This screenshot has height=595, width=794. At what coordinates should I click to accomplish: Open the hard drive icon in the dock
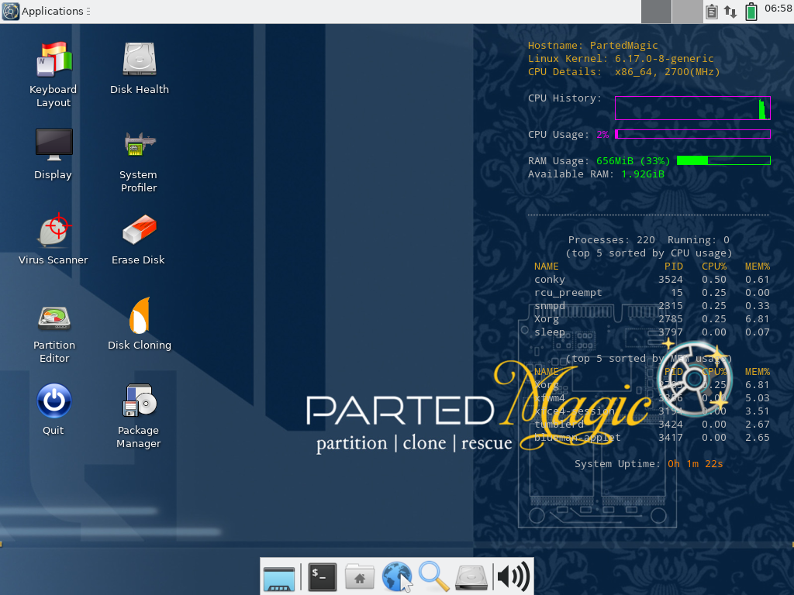click(x=471, y=576)
